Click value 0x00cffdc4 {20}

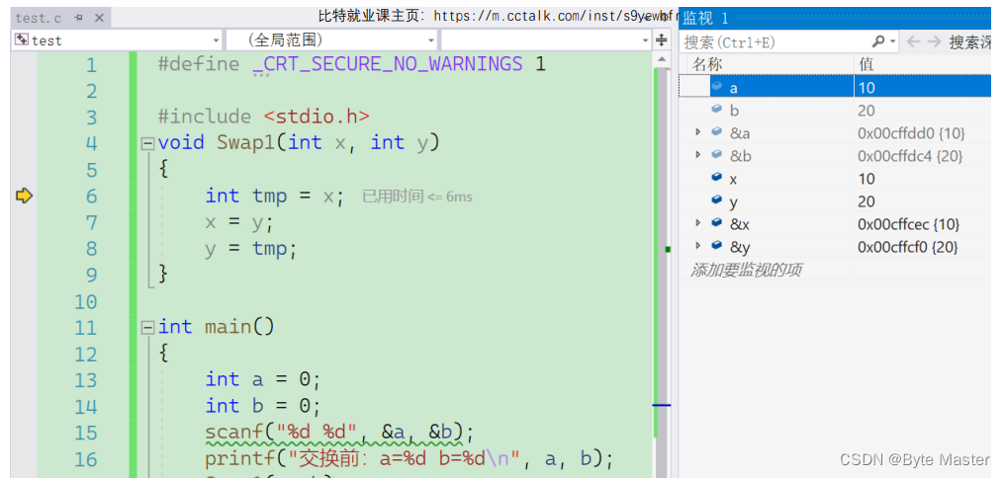910,156
